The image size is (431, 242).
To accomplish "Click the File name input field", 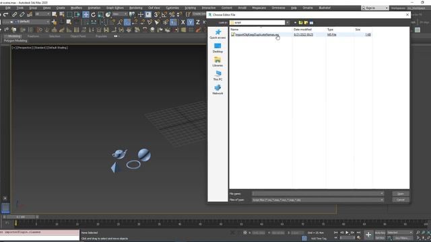I will click(x=317, y=194).
